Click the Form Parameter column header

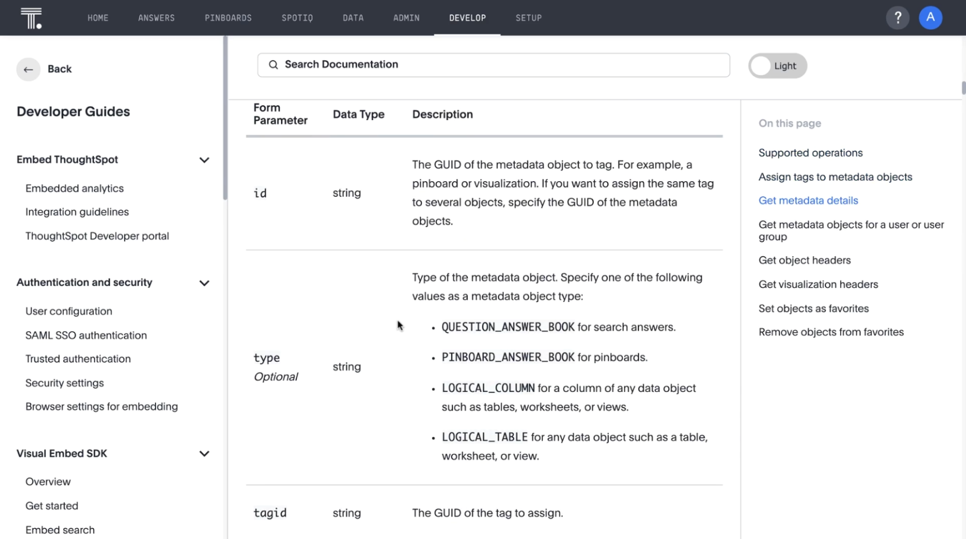(280, 114)
